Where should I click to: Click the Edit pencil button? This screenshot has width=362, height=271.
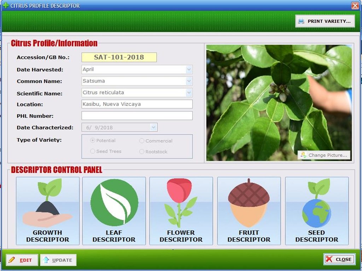pos(22,260)
